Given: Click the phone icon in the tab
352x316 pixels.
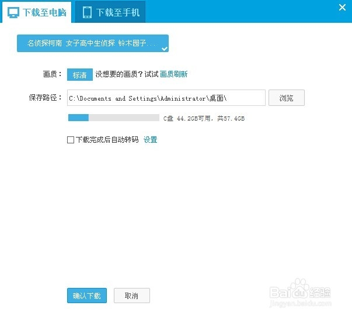Looking at the screenshot, I should point(87,12).
